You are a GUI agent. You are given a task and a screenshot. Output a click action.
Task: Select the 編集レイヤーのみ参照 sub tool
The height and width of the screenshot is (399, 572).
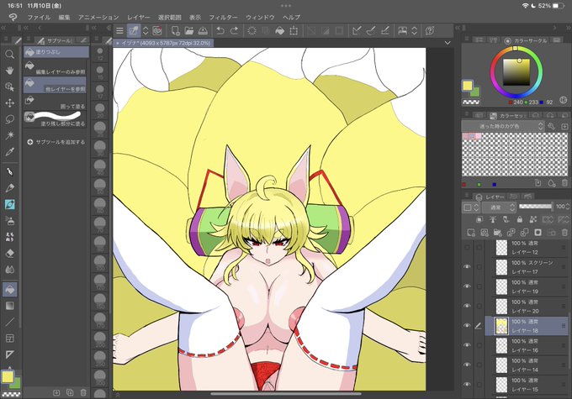(x=55, y=68)
